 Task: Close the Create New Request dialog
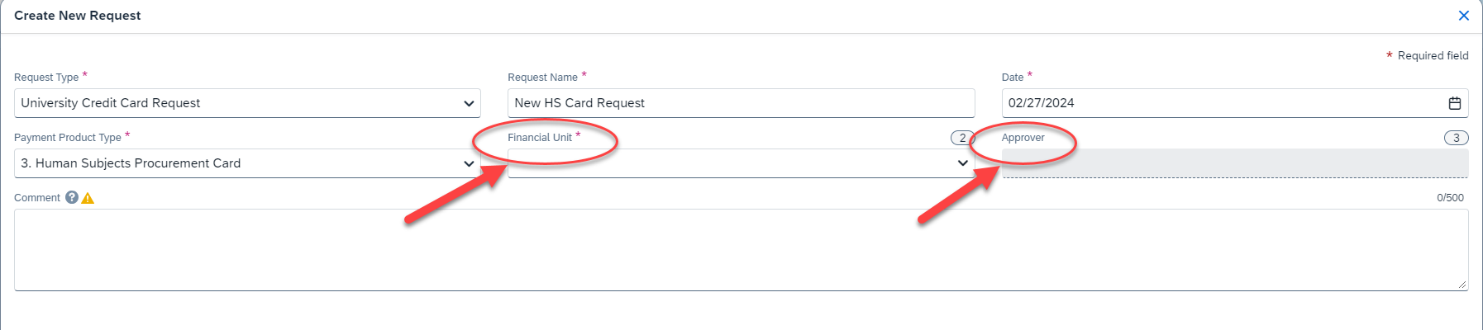click(x=1463, y=16)
